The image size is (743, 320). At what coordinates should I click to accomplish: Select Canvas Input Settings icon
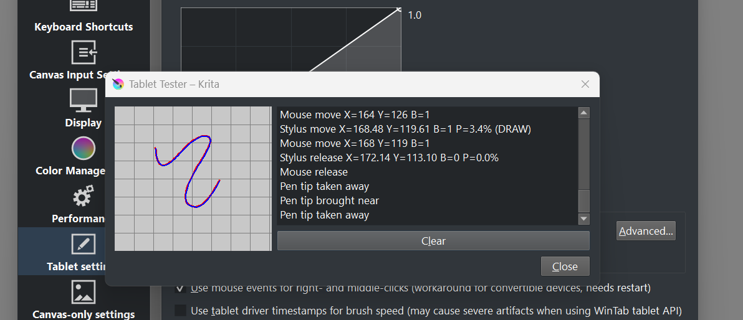click(x=83, y=52)
